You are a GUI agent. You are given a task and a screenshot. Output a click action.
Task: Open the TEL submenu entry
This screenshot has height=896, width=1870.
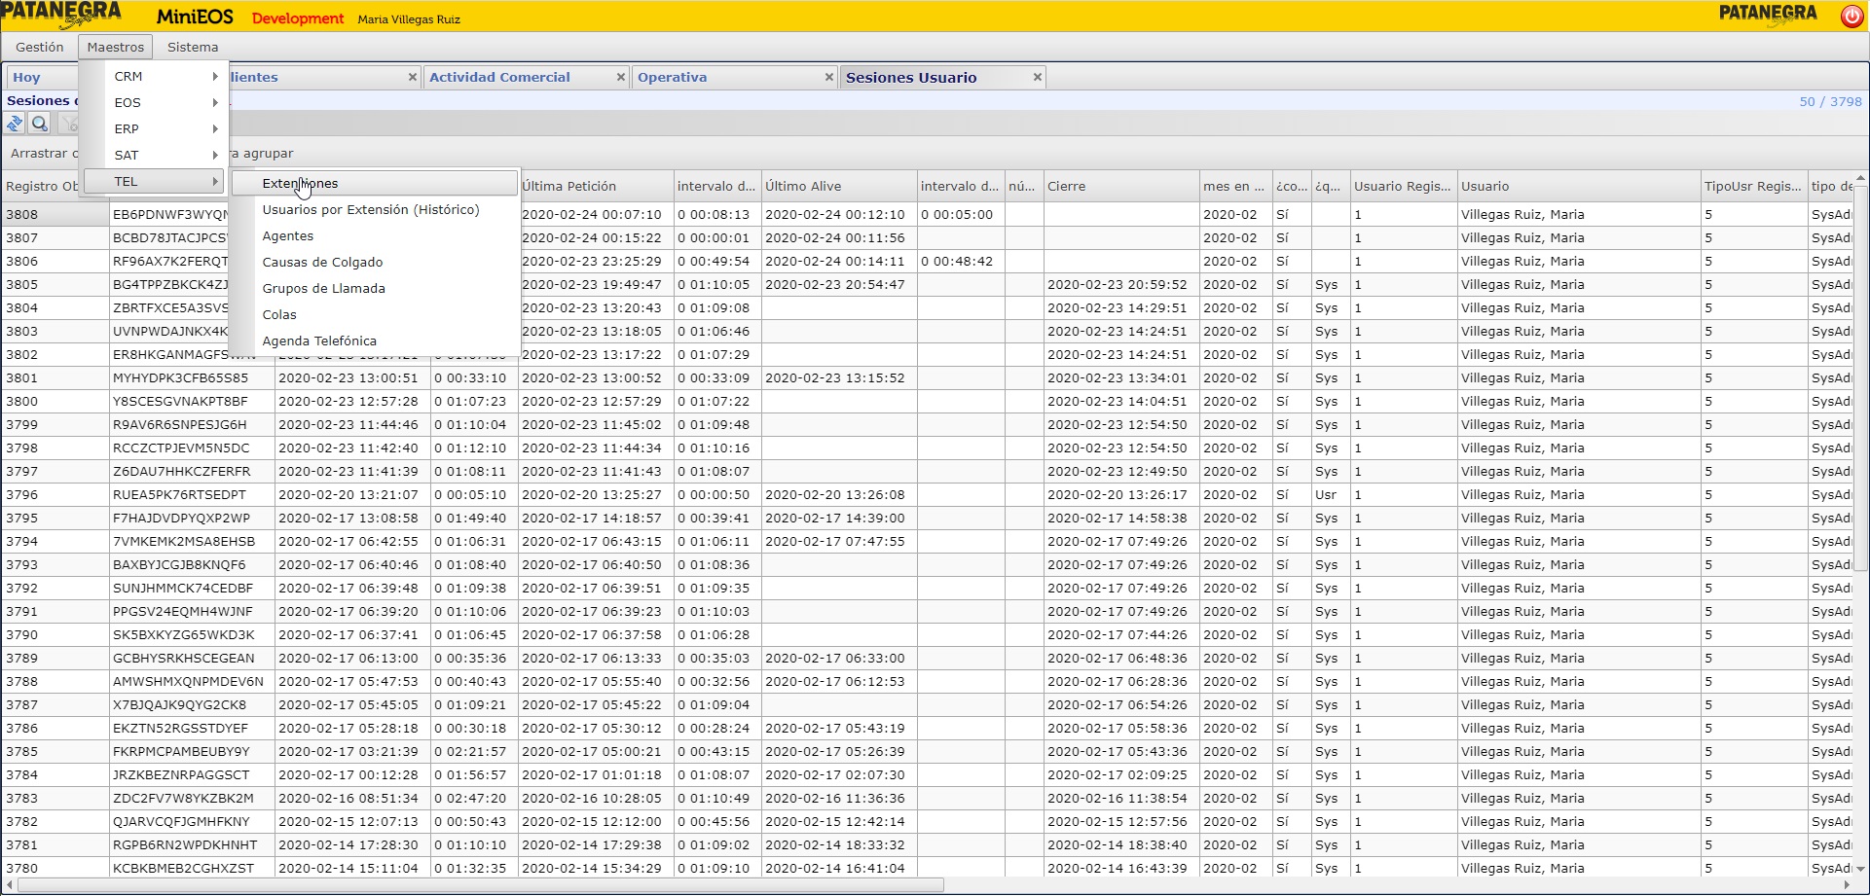pos(154,181)
